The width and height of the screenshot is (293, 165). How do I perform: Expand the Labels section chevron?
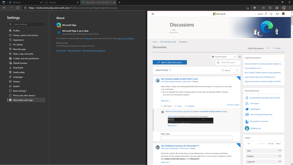(x=249, y=144)
